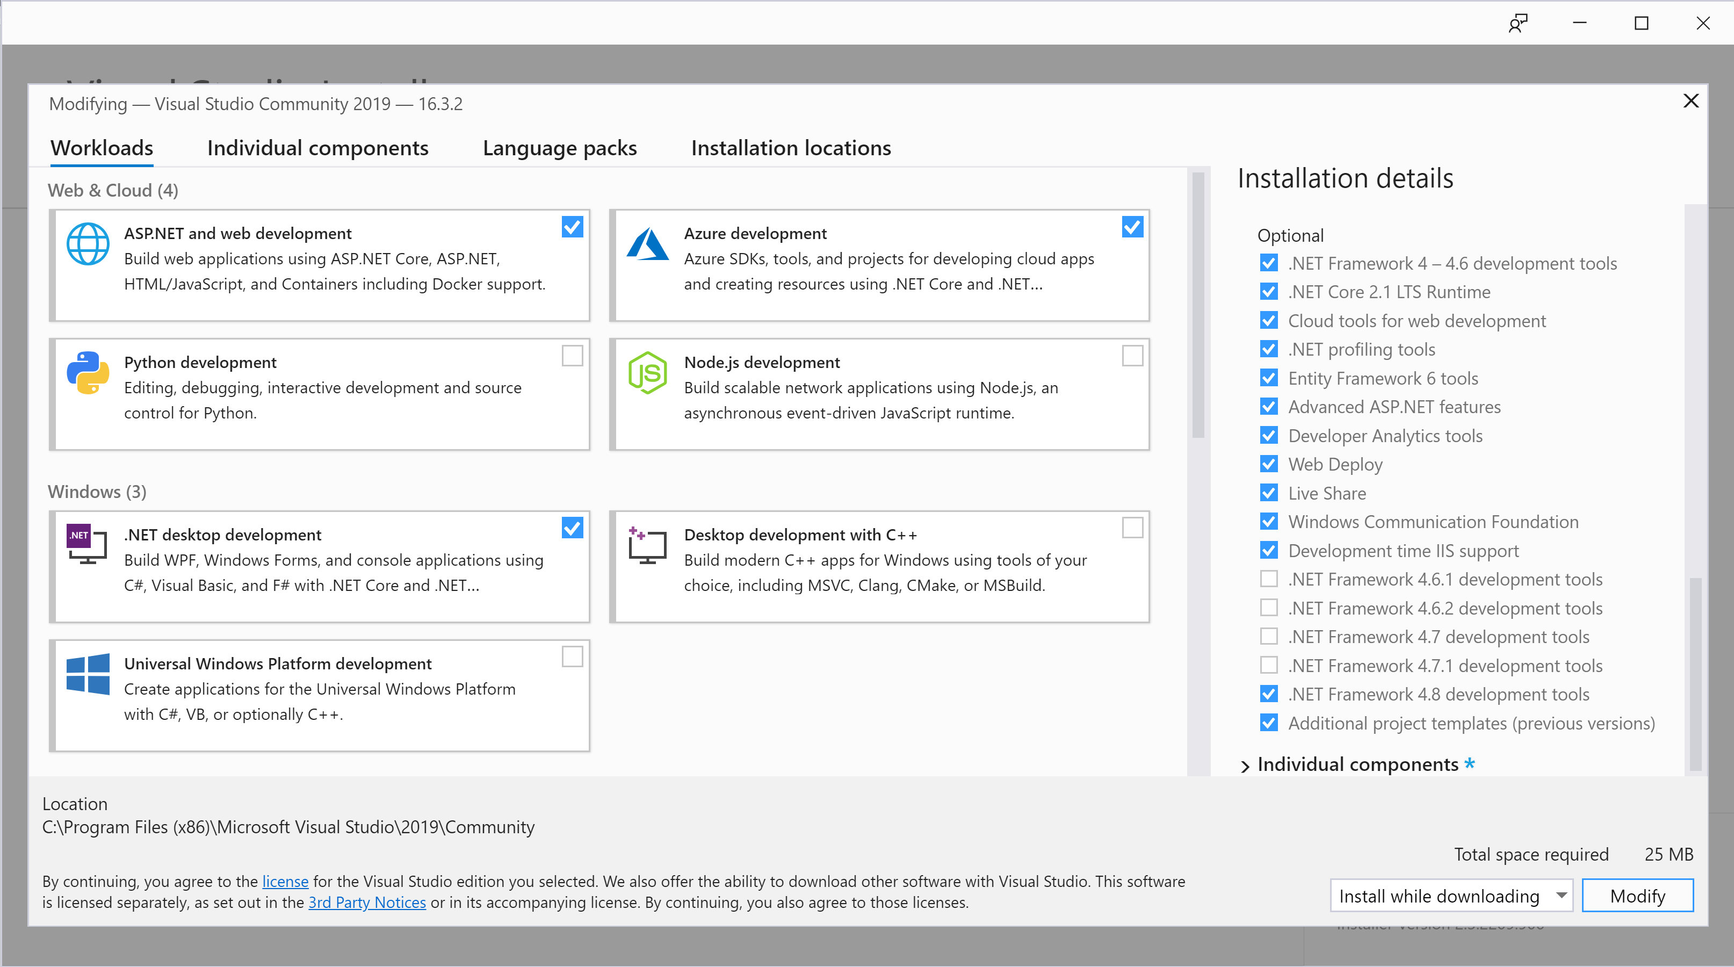Image resolution: width=1734 pixels, height=967 pixels.
Task: Check Desktop development with C++ workload
Action: [1132, 528]
